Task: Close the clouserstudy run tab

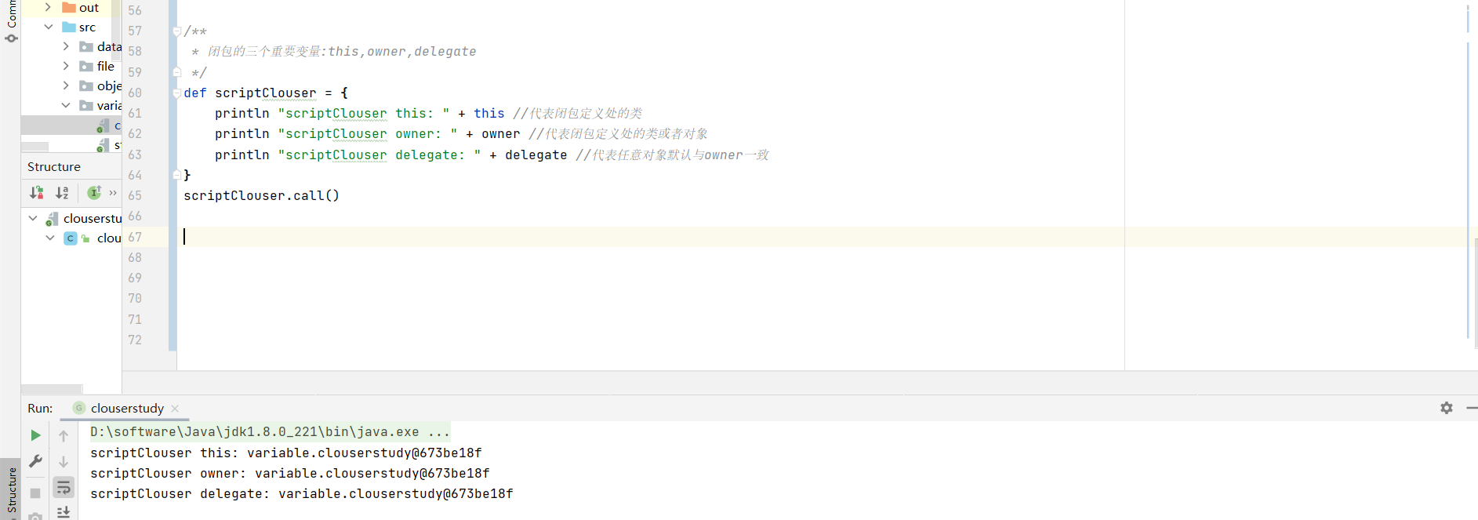Action: pos(175,409)
